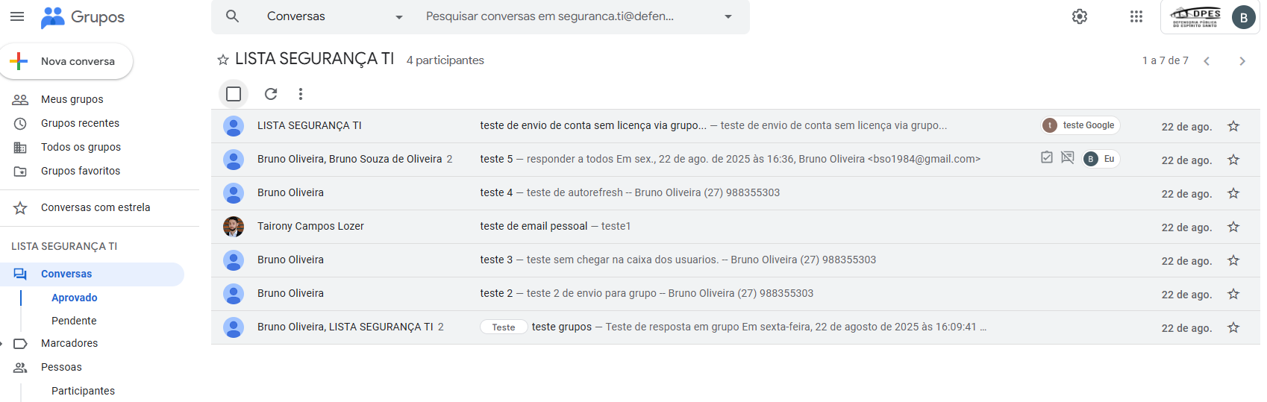Click the Meus grupos people icon
Viewport: 1267px width, 402px height.
(20, 99)
